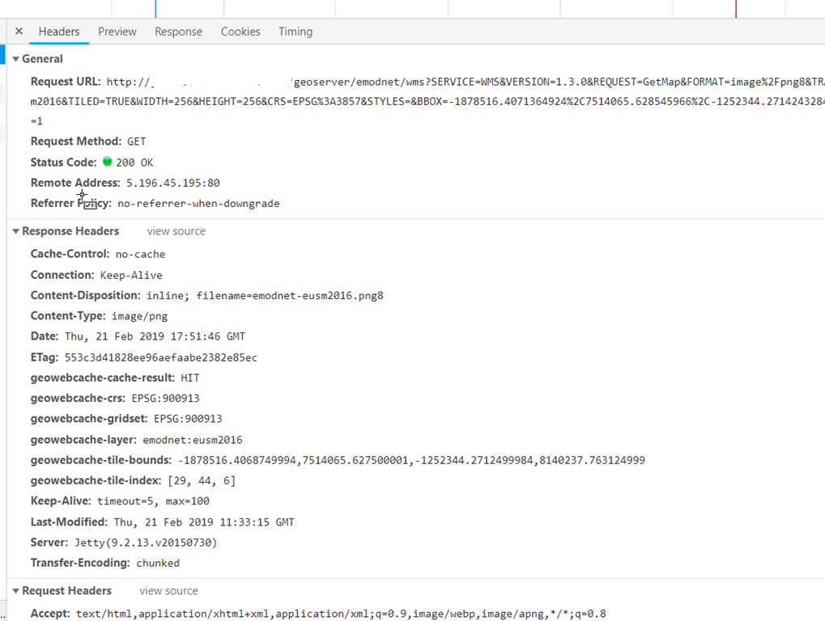Click the blue marker in timeline
825x621 pixels.
155,9
